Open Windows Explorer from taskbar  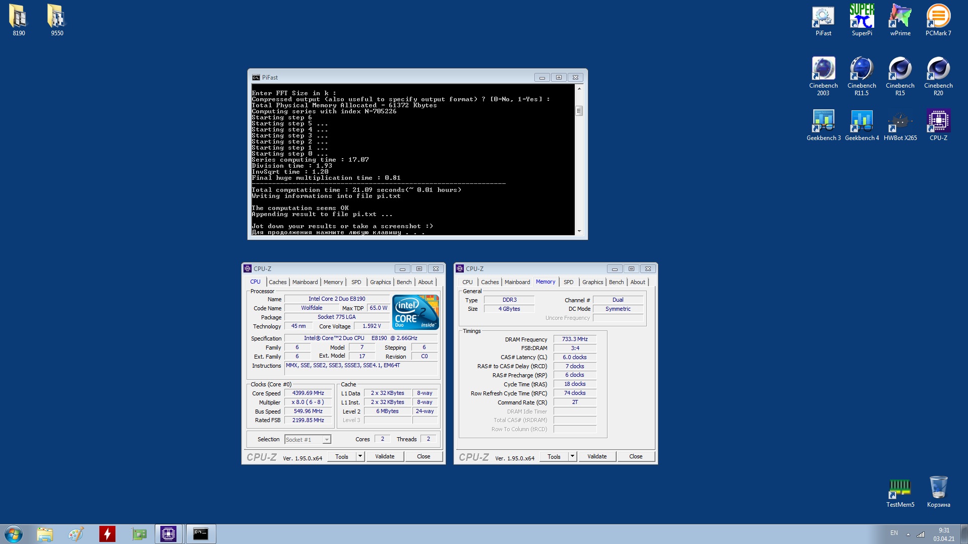pos(45,534)
